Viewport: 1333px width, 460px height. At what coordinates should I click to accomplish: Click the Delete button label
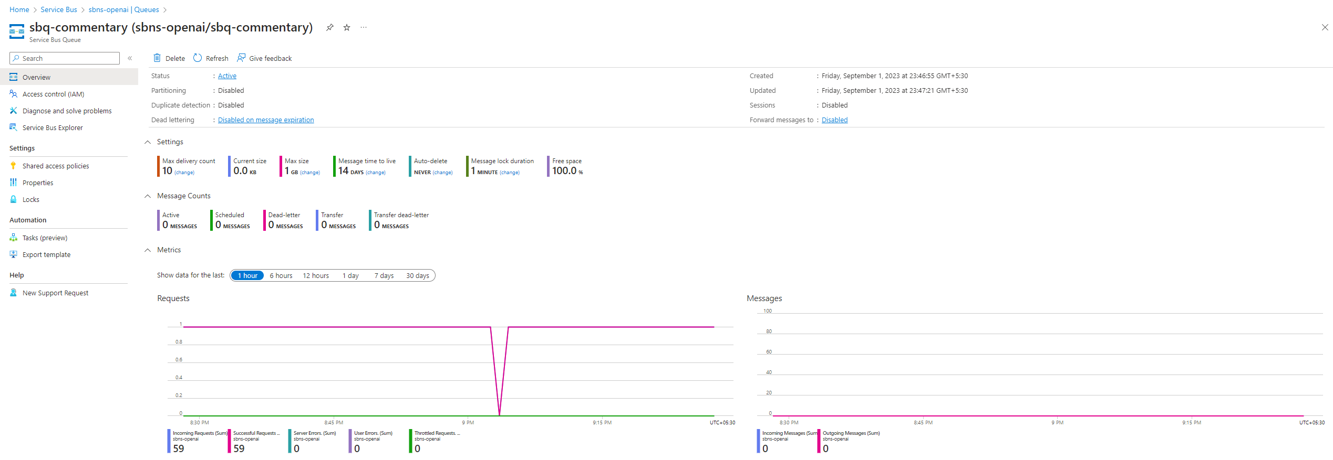[175, 58]
